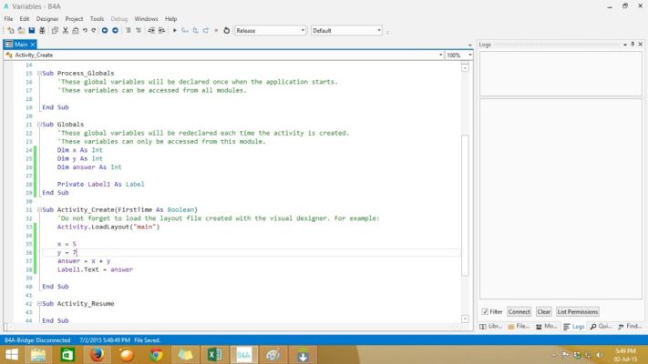The width and height of the screenshot is (648, 364).
Task: Switch to the Logs bottom tab
Action: pyautogui.click(x=574, y=327)
